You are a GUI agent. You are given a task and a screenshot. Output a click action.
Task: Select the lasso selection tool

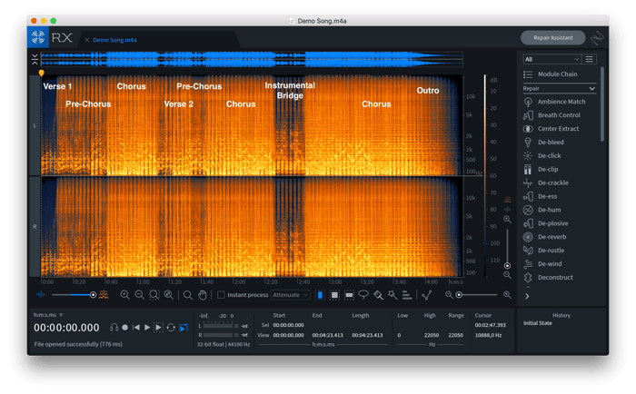pyautogui.click(x=363, y=295)
